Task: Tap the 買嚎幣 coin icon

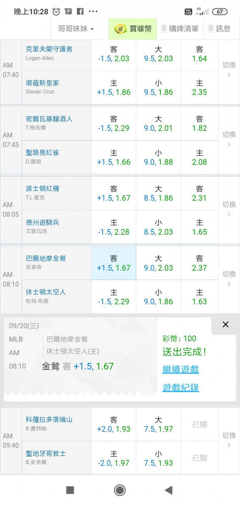Action: pyautogui.click(x=121, y=29)
